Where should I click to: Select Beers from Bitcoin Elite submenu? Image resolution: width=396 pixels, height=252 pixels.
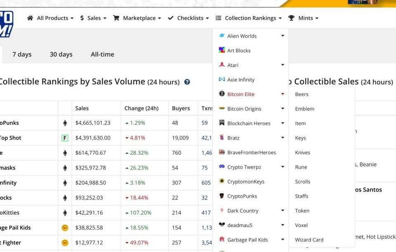pos(302,94)
